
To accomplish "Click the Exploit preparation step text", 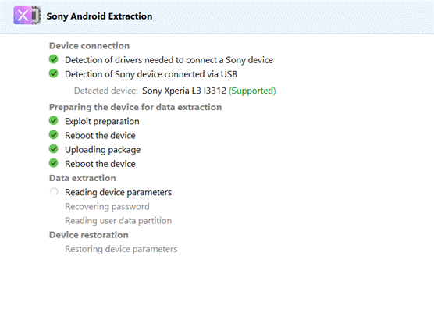I will [102, 122].
